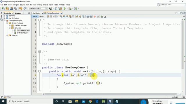This screenshot has height=104, width=186.
Task: Collapse the com.pack package node
Action: [10, 28]
